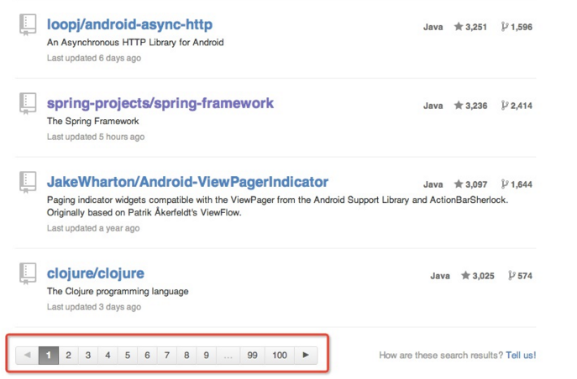Screen dimensions: 577x379
Task: Click 'Last updated a year ago' text
Action: tap(93, 228)
